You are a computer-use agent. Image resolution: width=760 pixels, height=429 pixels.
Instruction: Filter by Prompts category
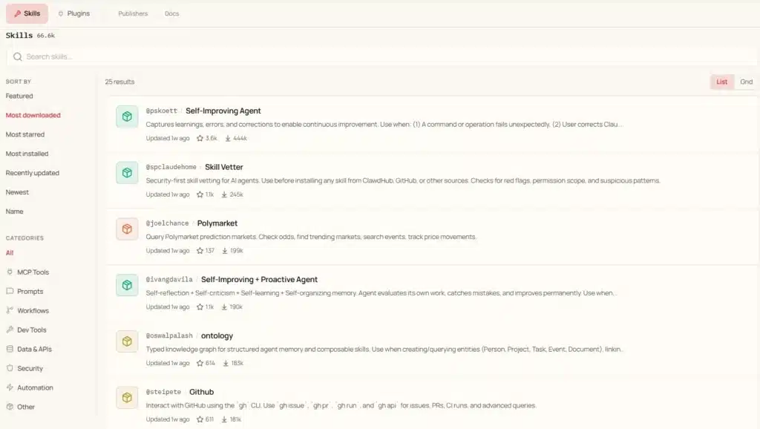pyautogui.click(x=24, y=292)
